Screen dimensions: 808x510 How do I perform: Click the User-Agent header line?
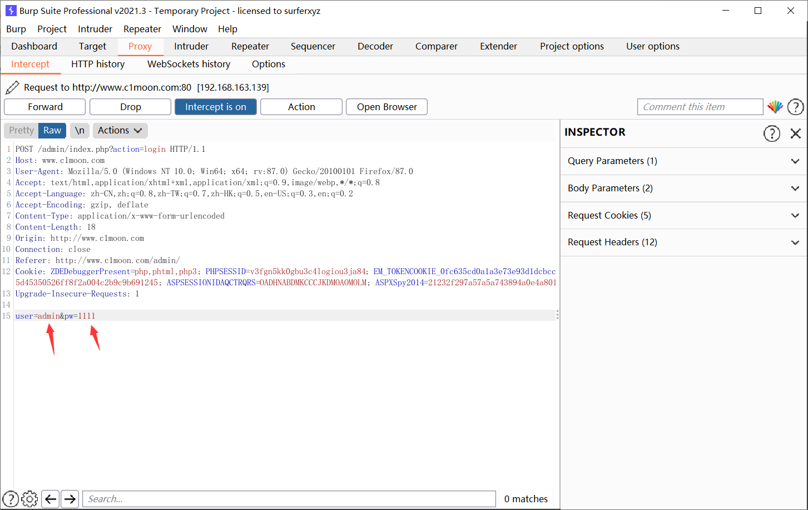214,171
